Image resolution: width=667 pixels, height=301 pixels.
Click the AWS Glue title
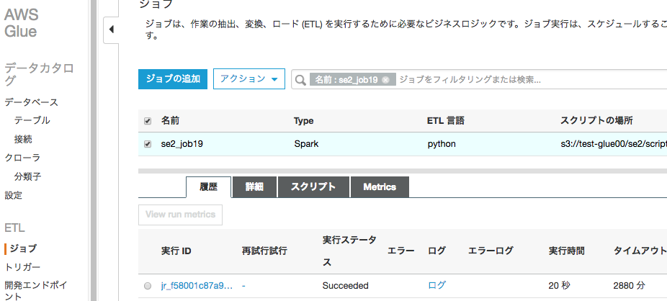[x=21, y=23]
